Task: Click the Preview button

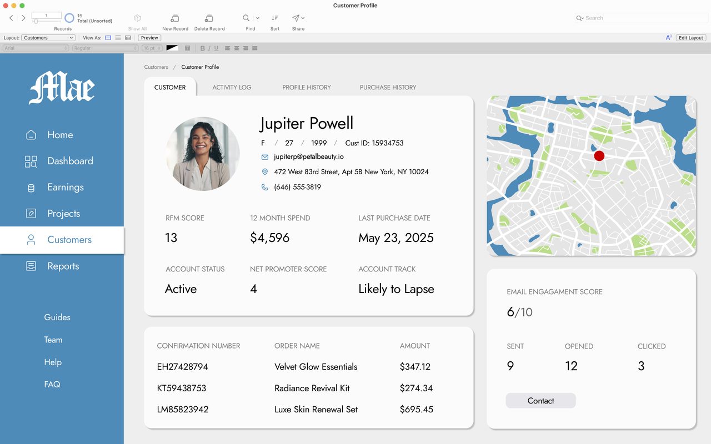Action: 149,38
